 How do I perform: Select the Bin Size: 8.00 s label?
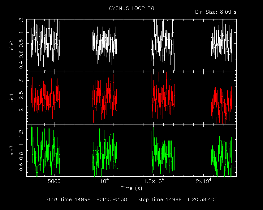click(x=216, y=12)
